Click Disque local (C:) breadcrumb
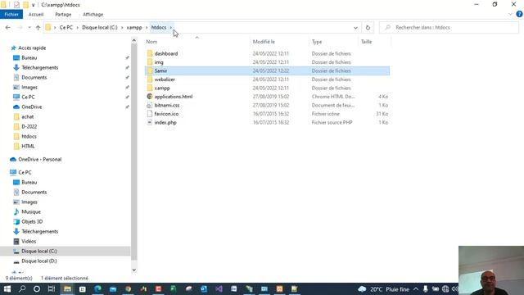524x295 pixels. click(x=100, y=27)
